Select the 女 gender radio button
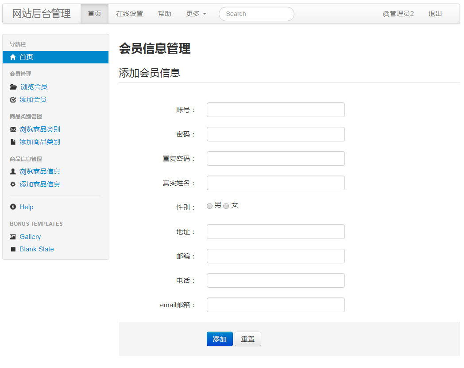Image resolution: width=464 pixels, height=368 pixels. click(x=226, y=206)
